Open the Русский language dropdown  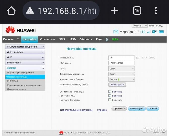140,26
